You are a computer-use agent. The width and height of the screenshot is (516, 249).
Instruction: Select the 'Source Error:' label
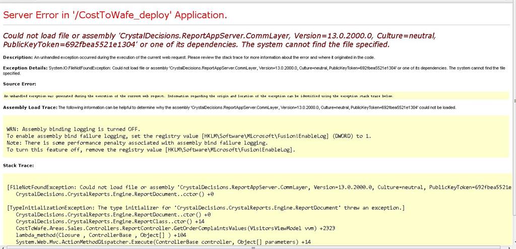click(x=20, y=84)
